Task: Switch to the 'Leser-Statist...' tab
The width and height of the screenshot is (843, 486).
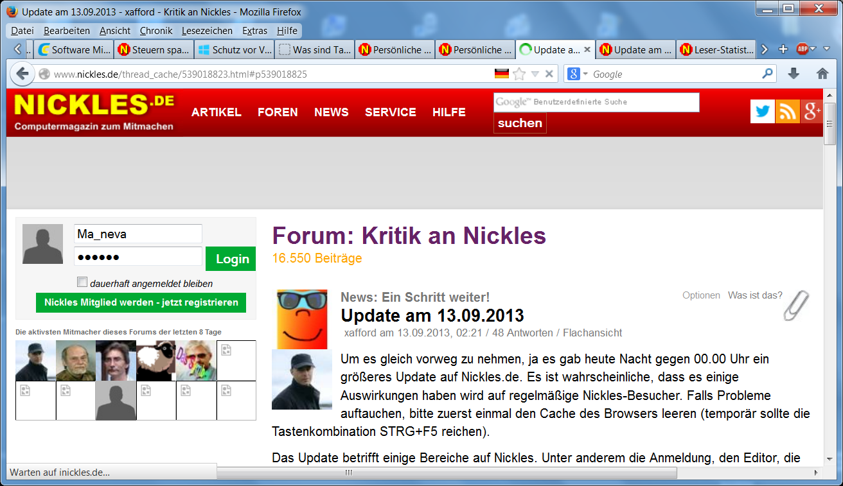Action: [716, 49]
